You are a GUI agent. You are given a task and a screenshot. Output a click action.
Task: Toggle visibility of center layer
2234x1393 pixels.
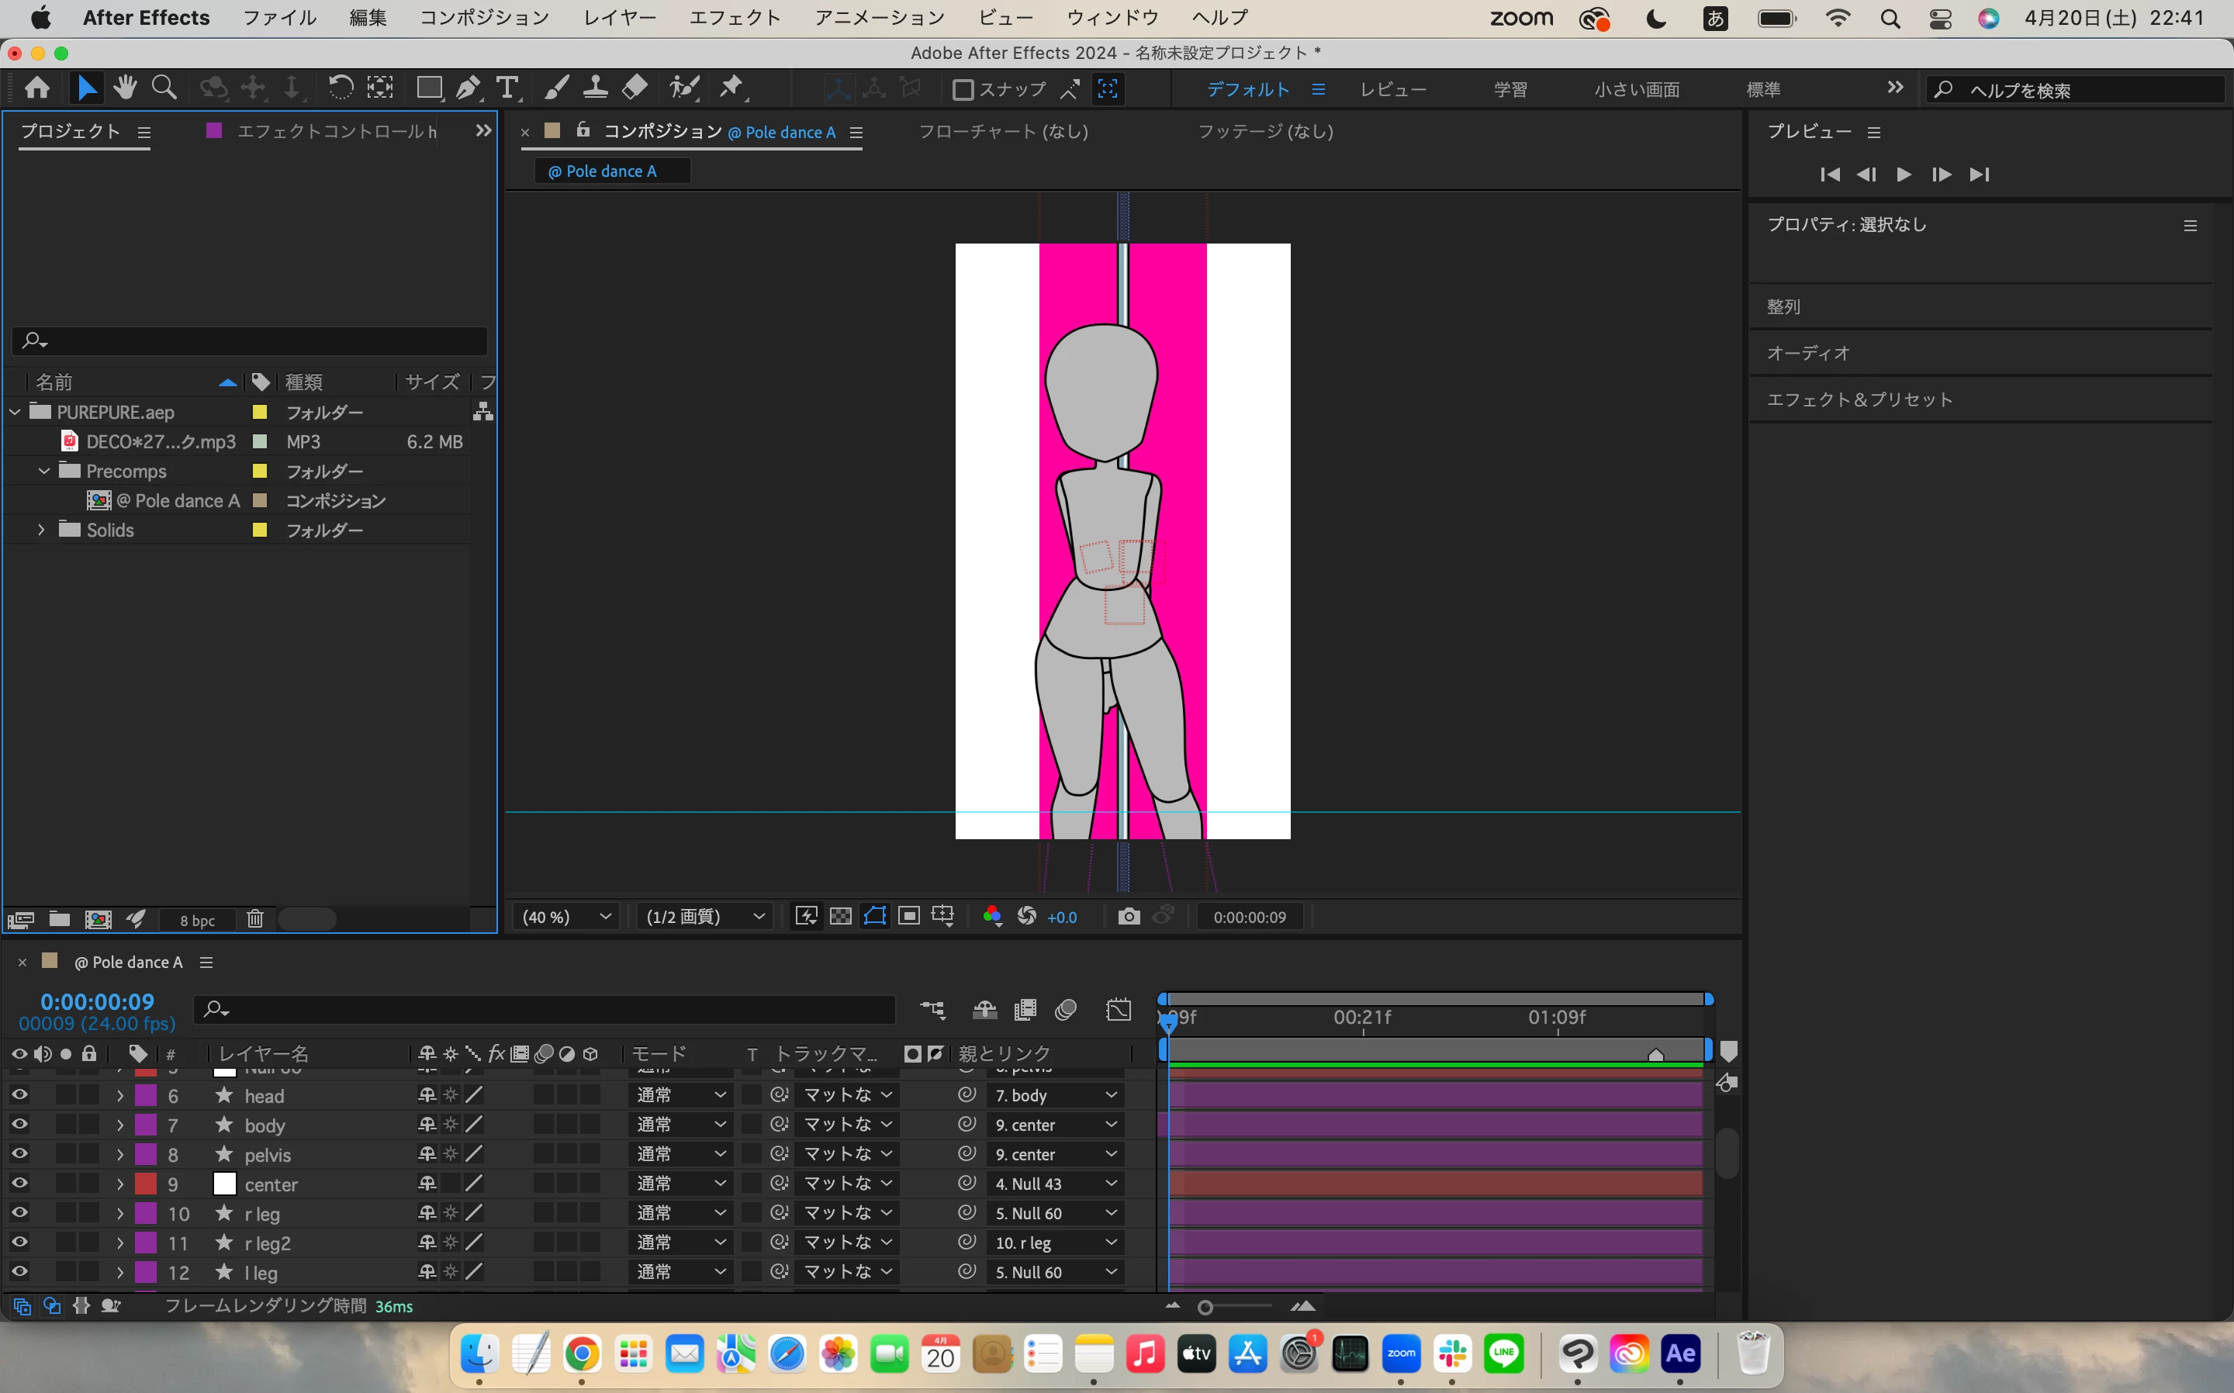coord(19,1184)
